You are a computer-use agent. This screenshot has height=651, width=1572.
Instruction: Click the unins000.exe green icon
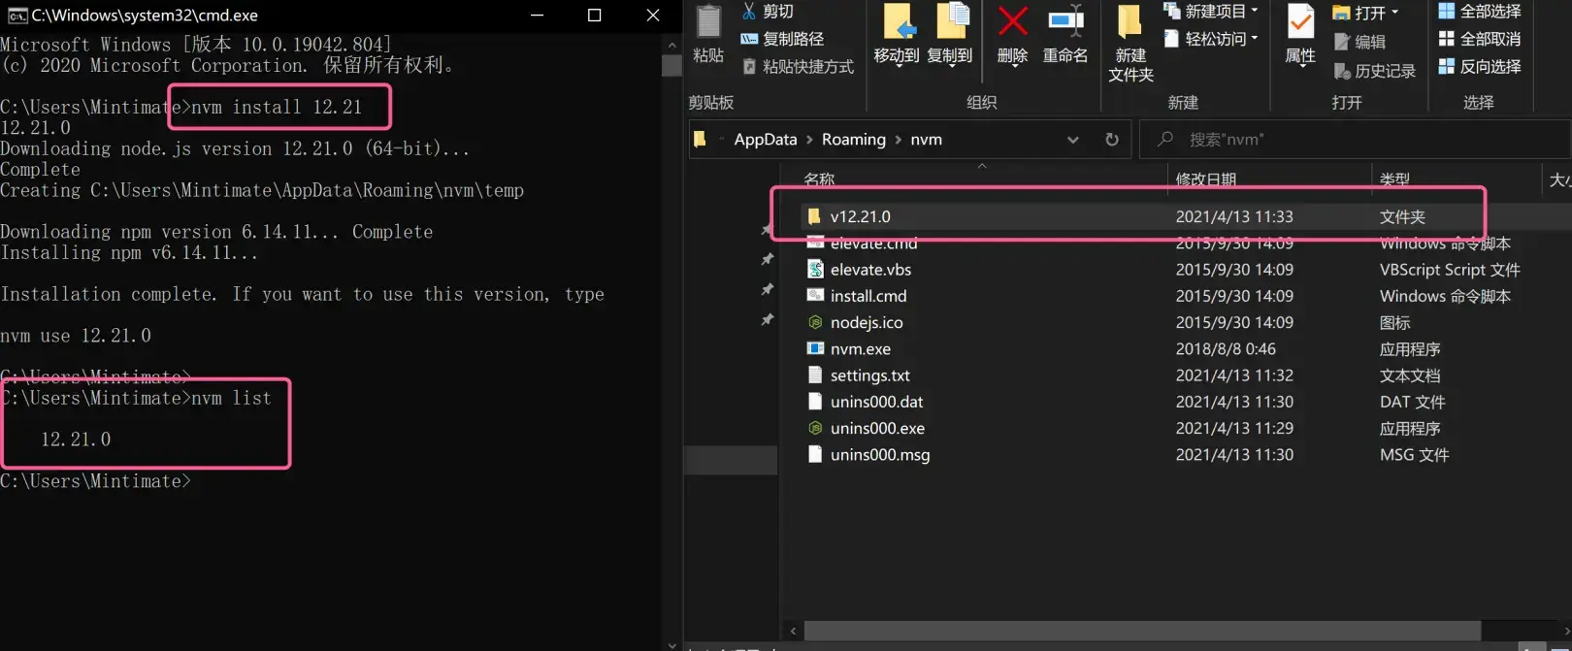815,428
